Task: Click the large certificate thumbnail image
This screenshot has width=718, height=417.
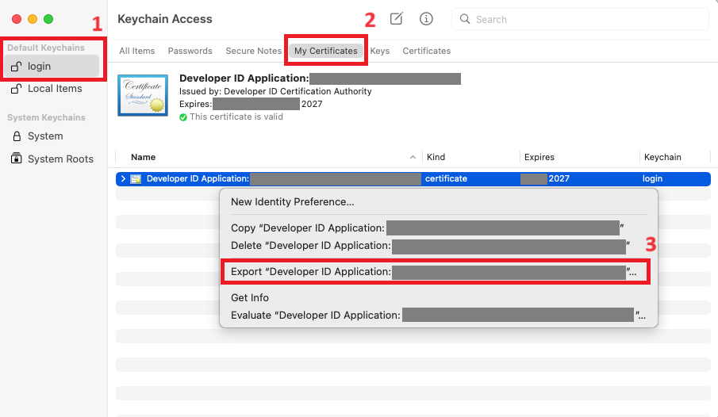Action: [x=143, y=95]
